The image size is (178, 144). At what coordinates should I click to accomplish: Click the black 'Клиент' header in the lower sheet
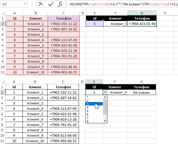(x=115, y=87)
